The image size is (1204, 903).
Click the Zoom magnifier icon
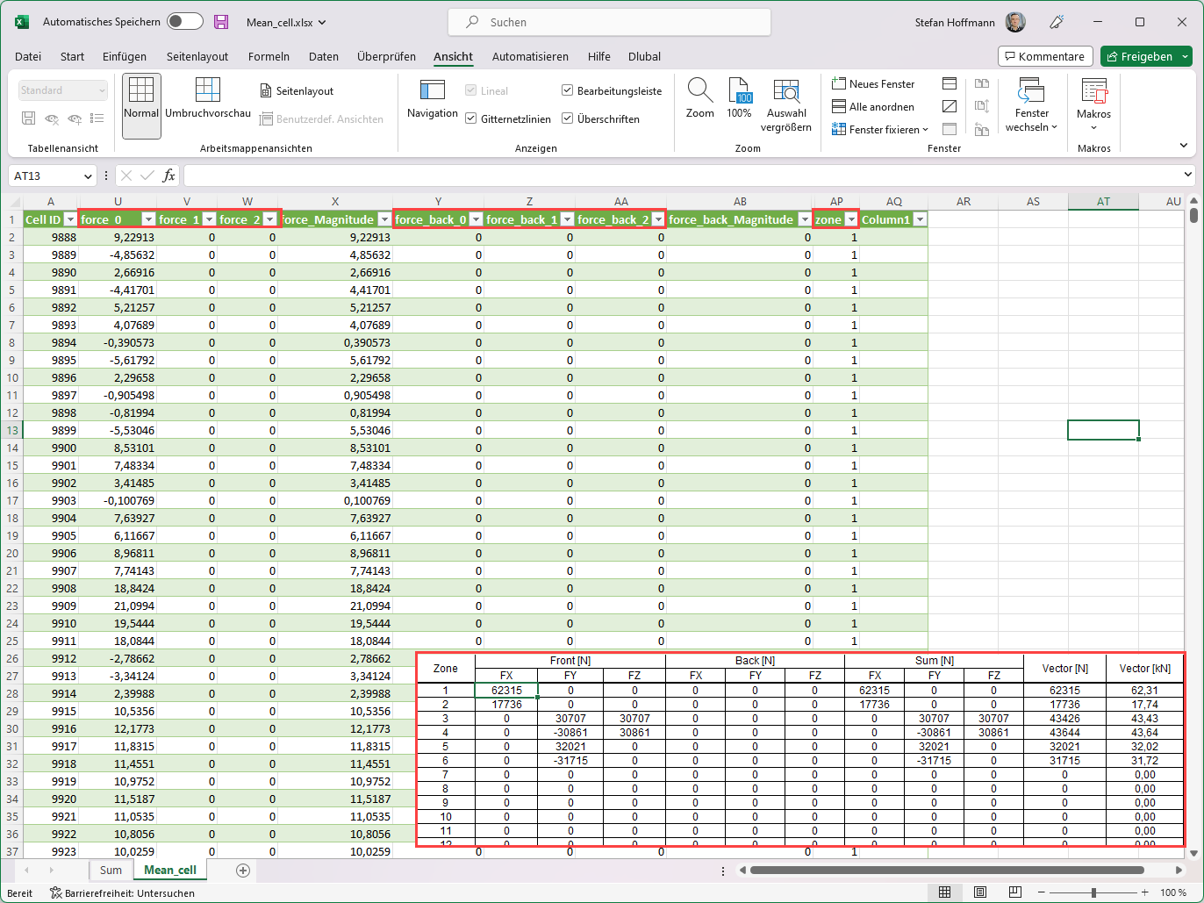click(699, 97)
